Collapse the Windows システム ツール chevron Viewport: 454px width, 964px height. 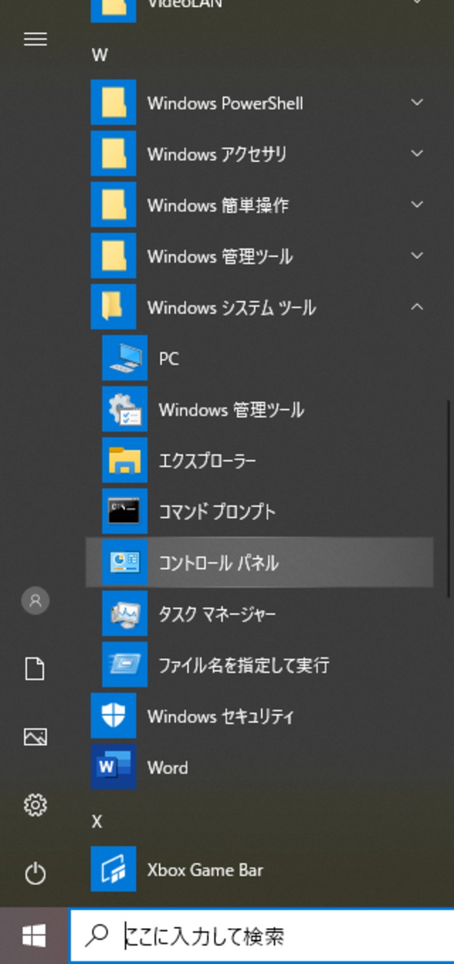click(417, 307)
